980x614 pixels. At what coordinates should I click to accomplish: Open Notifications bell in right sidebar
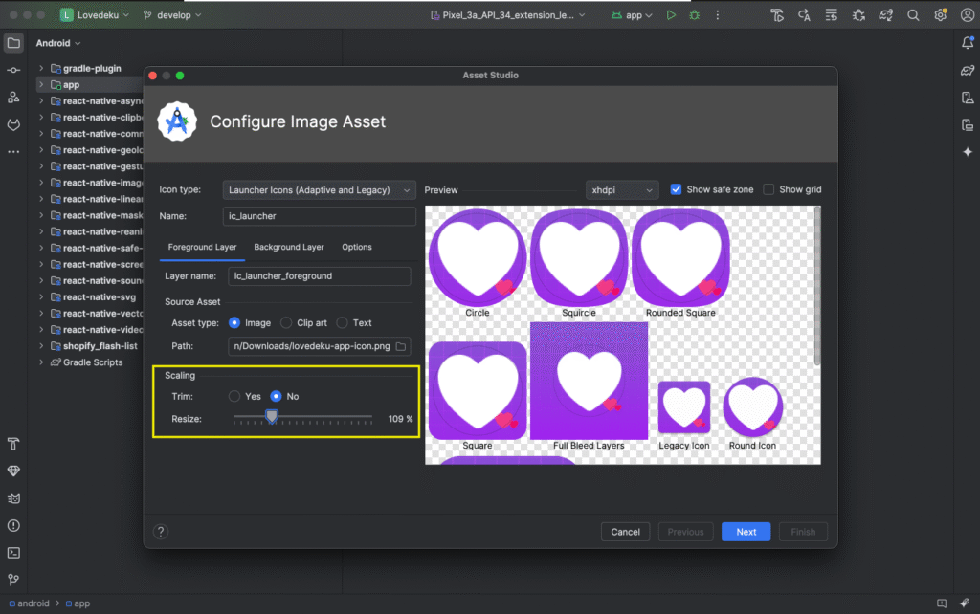[x=967, y=43]
